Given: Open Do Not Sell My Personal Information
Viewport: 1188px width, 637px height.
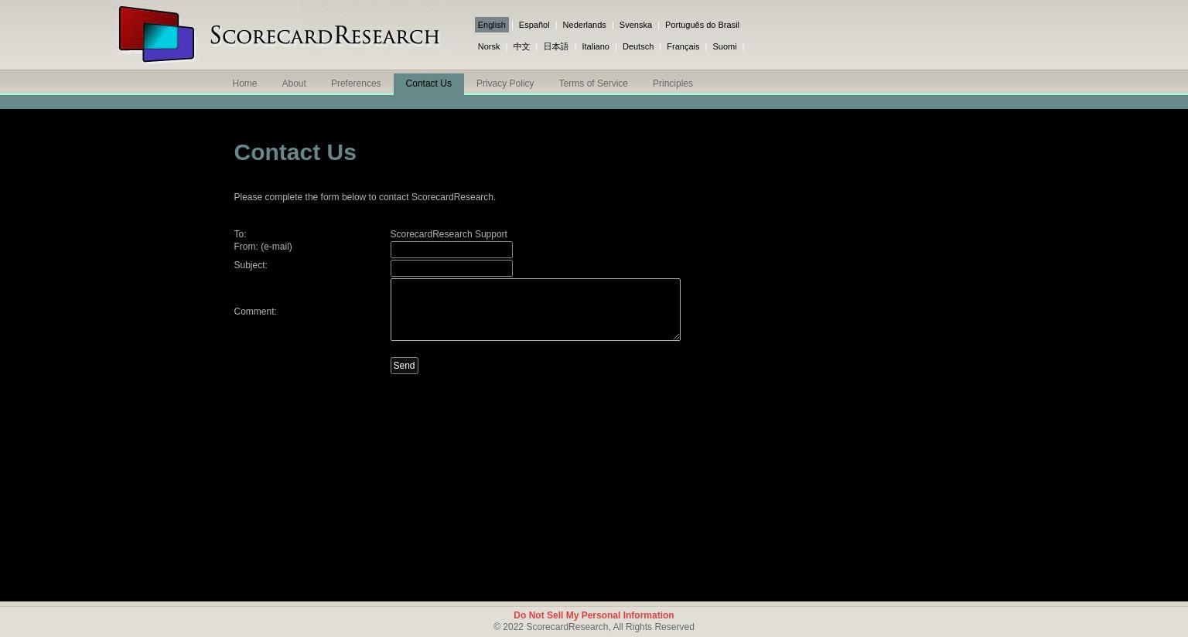Looking at the screenshot, I should (x=594, y=615).
